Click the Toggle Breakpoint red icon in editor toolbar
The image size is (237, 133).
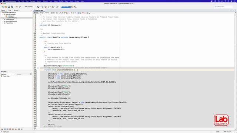[x=83, y=13]
